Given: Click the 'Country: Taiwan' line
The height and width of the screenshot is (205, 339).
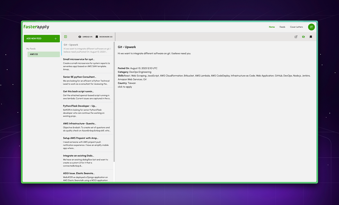Looking at the screenshot, I should [127, 83].
